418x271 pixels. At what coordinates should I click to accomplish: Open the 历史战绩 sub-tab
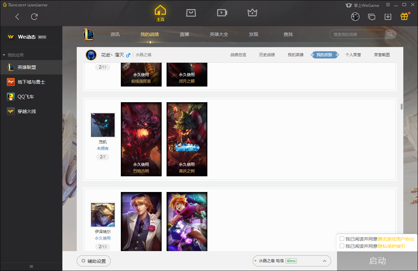pyautogui.click(x=267, y=55)
